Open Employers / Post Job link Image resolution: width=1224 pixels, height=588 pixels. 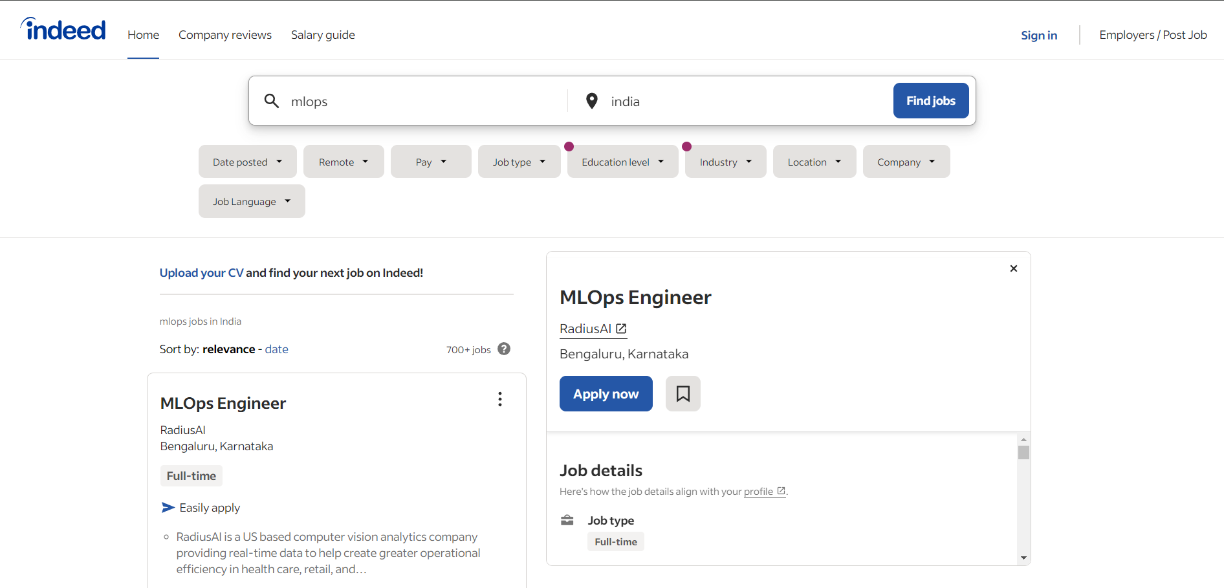(1153, 35)
